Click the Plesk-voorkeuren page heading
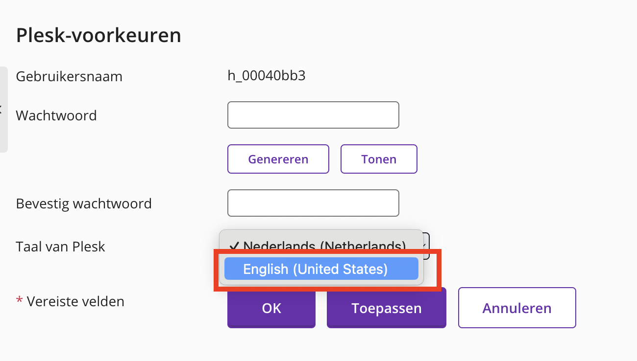637x361 pixels. tap(98, 35)
